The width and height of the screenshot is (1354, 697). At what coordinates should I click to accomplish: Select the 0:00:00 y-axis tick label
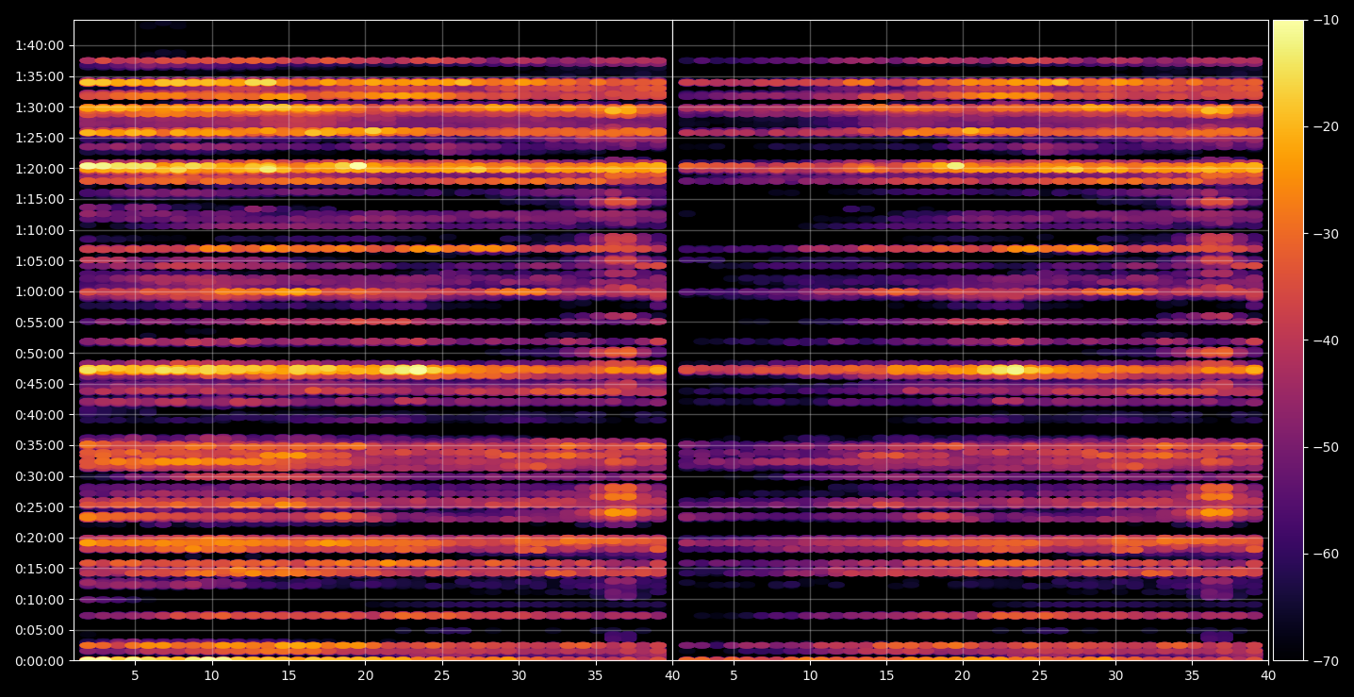[40, 660]
